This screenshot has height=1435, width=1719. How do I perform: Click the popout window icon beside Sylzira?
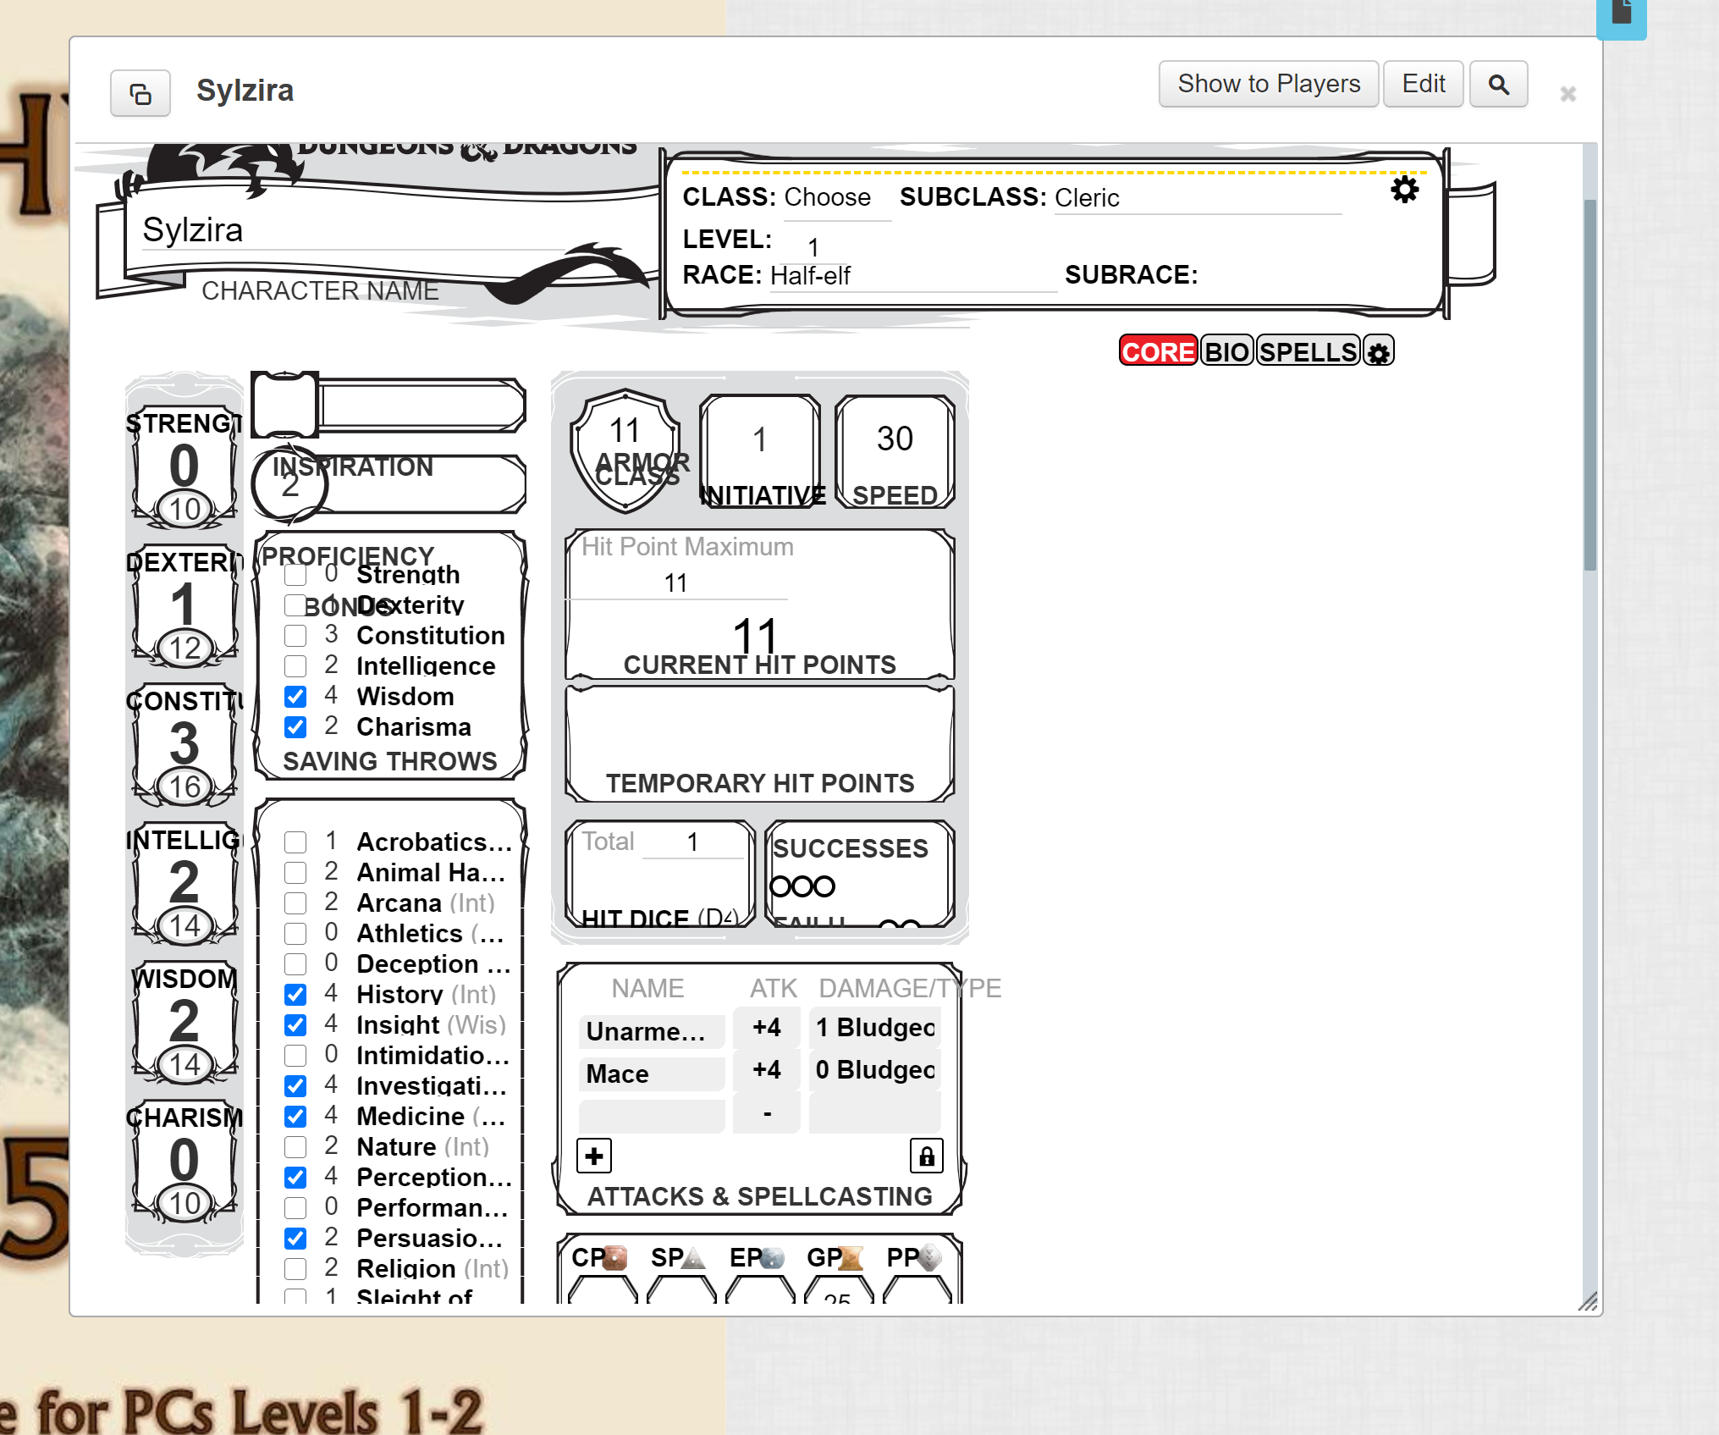tap(140, 93)
